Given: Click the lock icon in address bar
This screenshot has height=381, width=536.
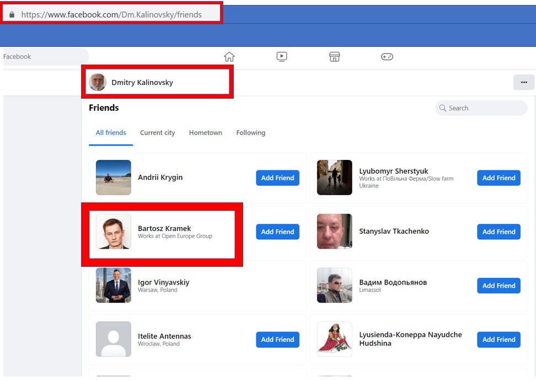Looking at the screenshot, I should [12, 14].
